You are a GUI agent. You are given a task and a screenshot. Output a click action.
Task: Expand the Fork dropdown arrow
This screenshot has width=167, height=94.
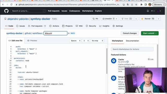pyautogui.click(x=136, y=19)
